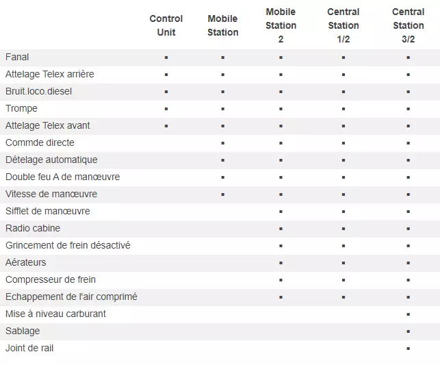Click the Trompe marker under Control Unit
440x365 pixels.
coord(166,109)
